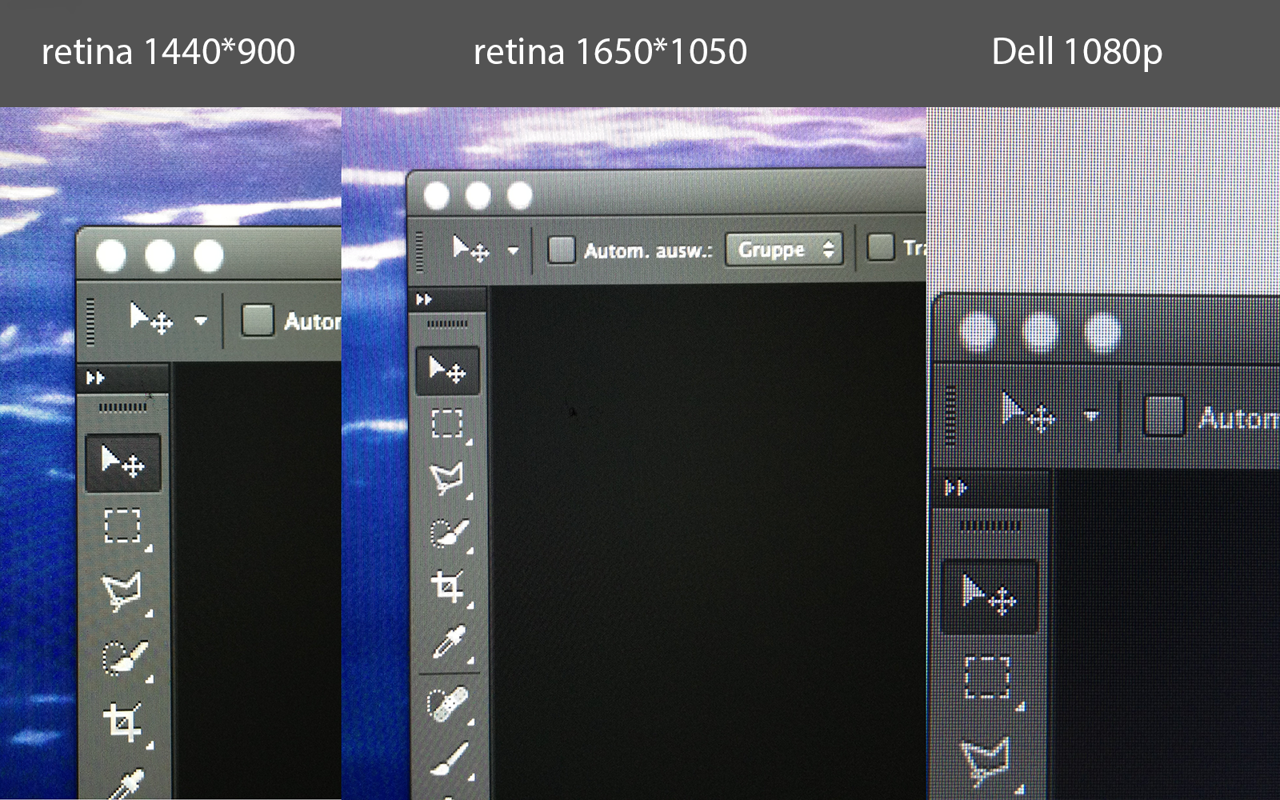Select Quick Selection tool in retina 1650*1050 panel
The width and height of the screenshot is (1280, 800).
click(x=447, y=533)
